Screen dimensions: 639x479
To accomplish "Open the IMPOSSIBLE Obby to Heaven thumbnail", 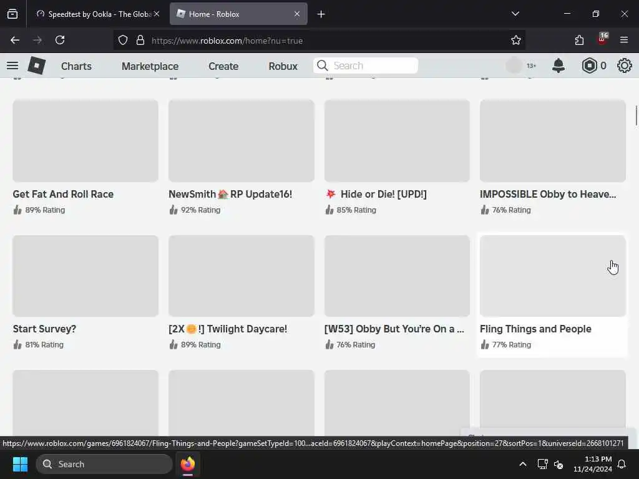I will tap(553, 141).
